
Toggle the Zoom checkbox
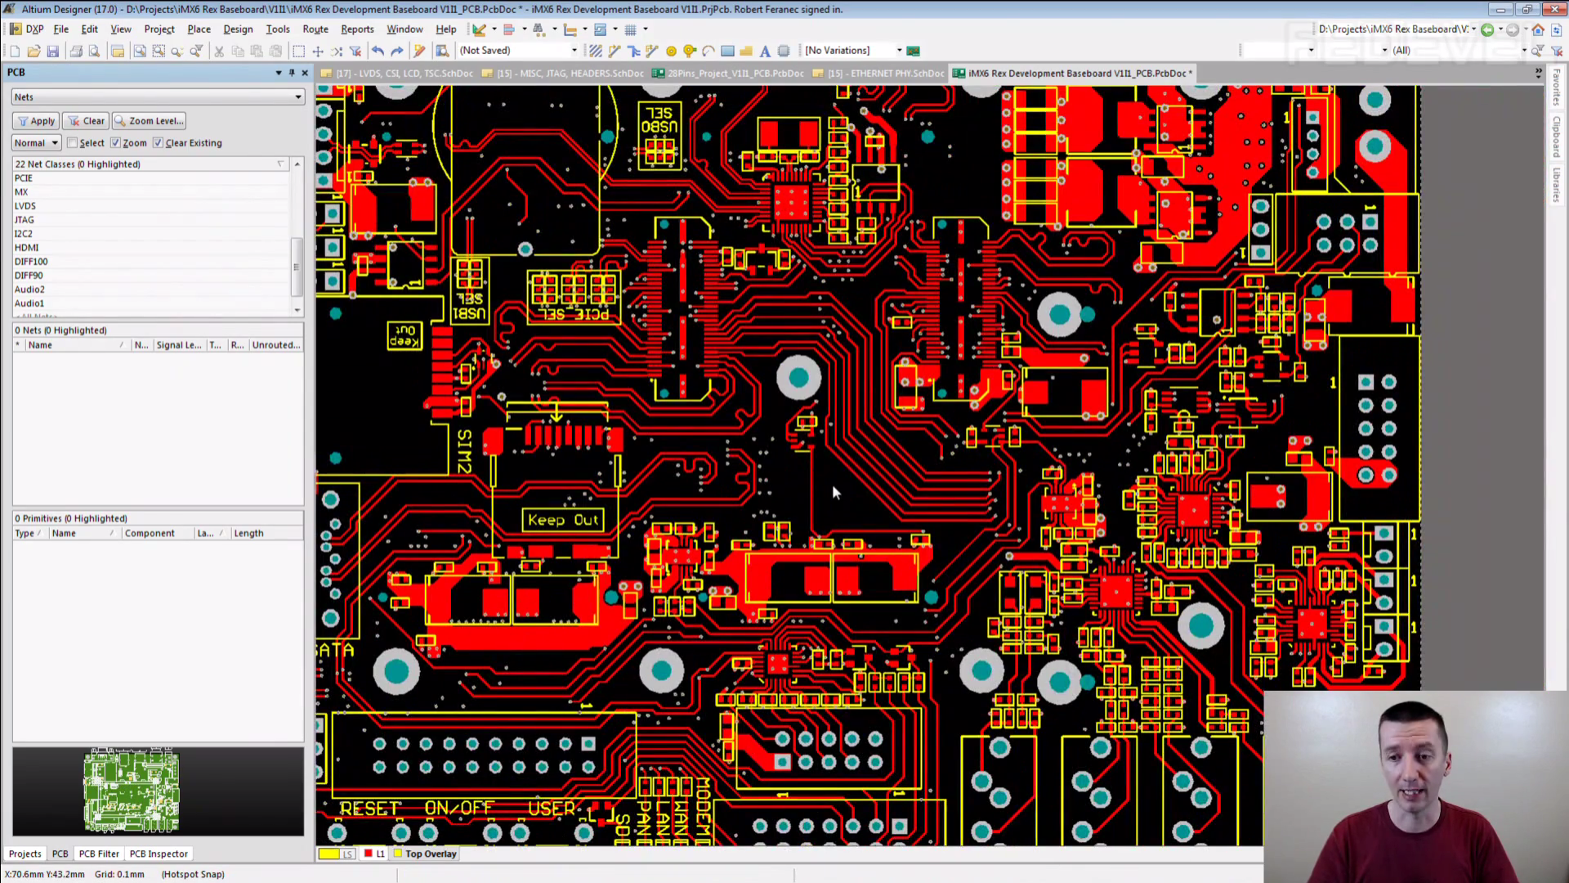pos(116,142)
